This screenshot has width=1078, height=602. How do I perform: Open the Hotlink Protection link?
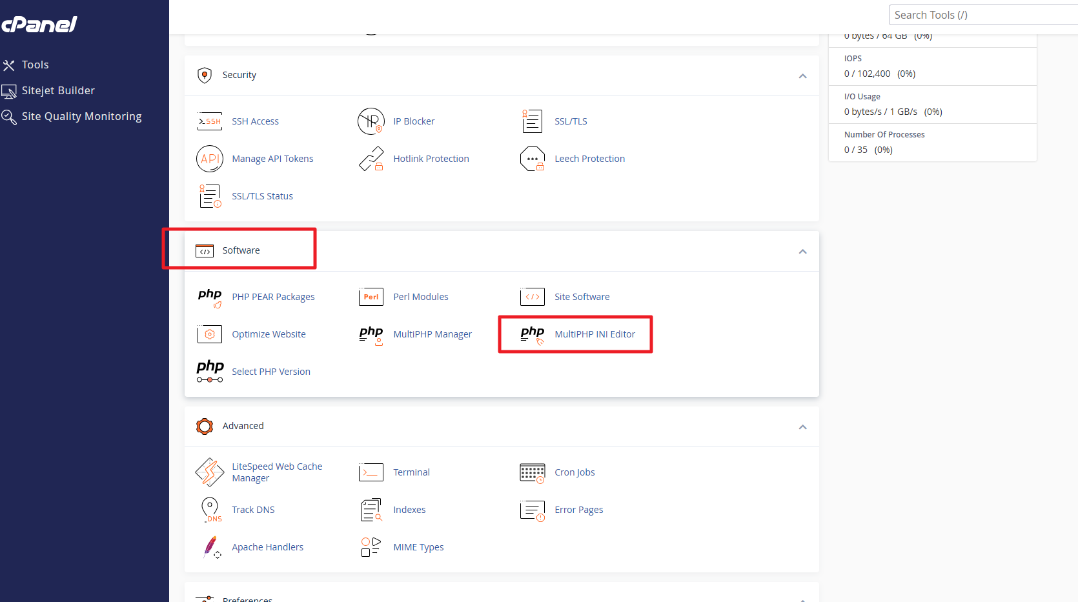coord(431,159)
